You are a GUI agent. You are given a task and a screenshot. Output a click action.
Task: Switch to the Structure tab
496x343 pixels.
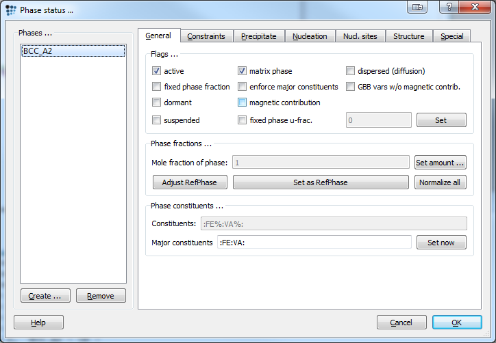[x=409, y=36]
